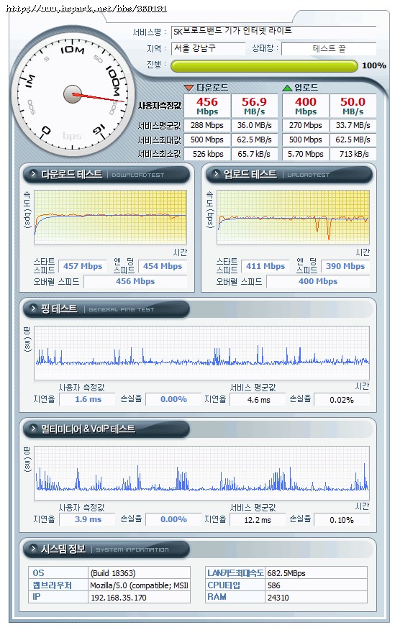Click ping service average loss 0.02%
The width and height of the screenshot is (395, 630).
point(342,400)
